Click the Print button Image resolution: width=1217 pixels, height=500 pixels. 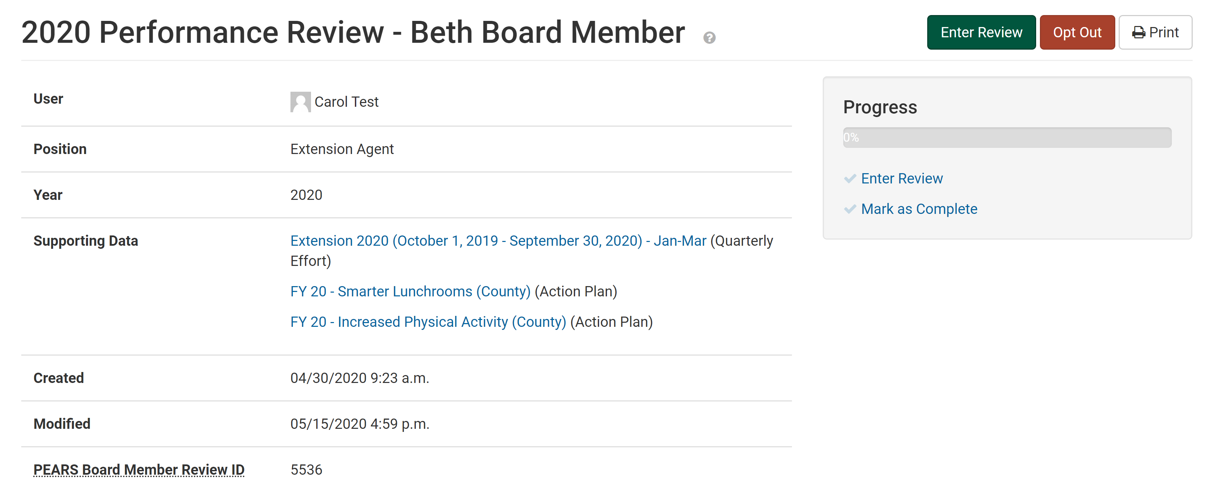point(1156,32)
